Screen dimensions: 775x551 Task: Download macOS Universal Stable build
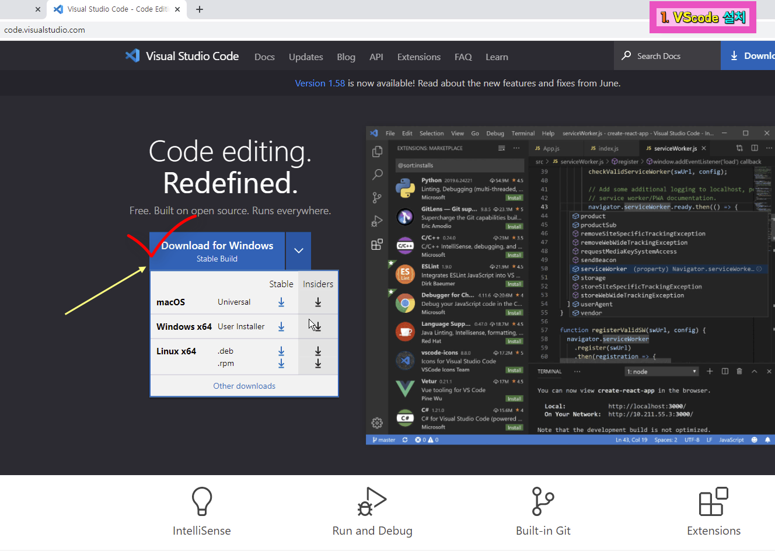coord(281,302)
